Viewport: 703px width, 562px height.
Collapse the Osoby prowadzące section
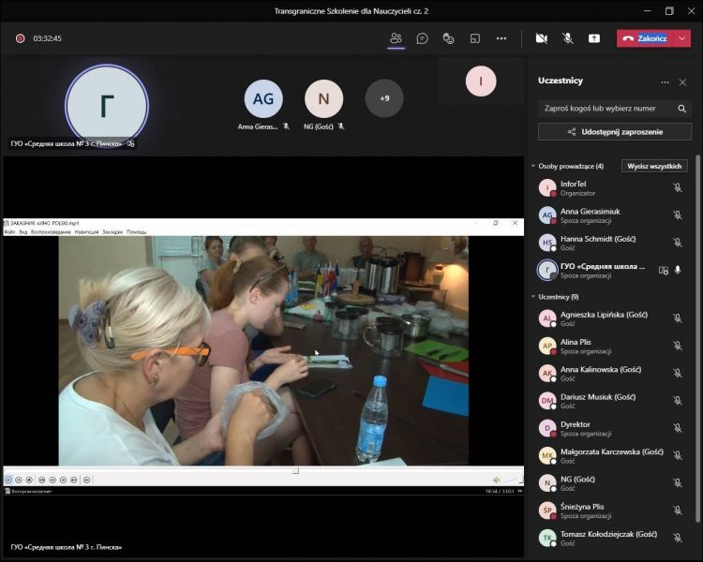pyautogui.click(x=533, y=166)
